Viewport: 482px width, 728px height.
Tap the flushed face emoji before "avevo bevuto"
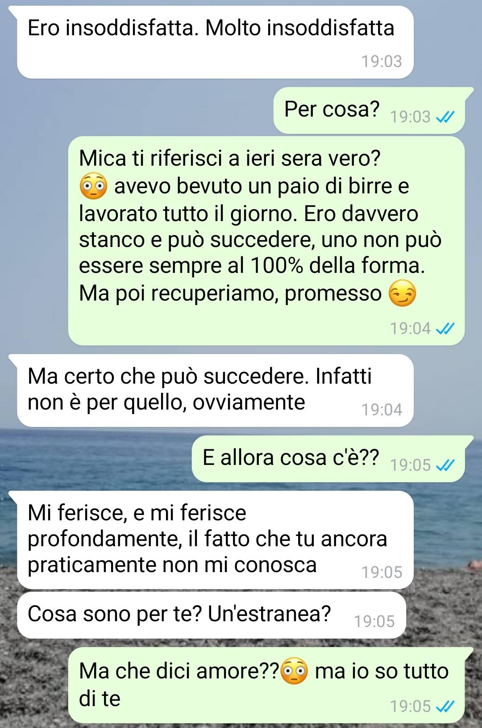click(93, 186)
